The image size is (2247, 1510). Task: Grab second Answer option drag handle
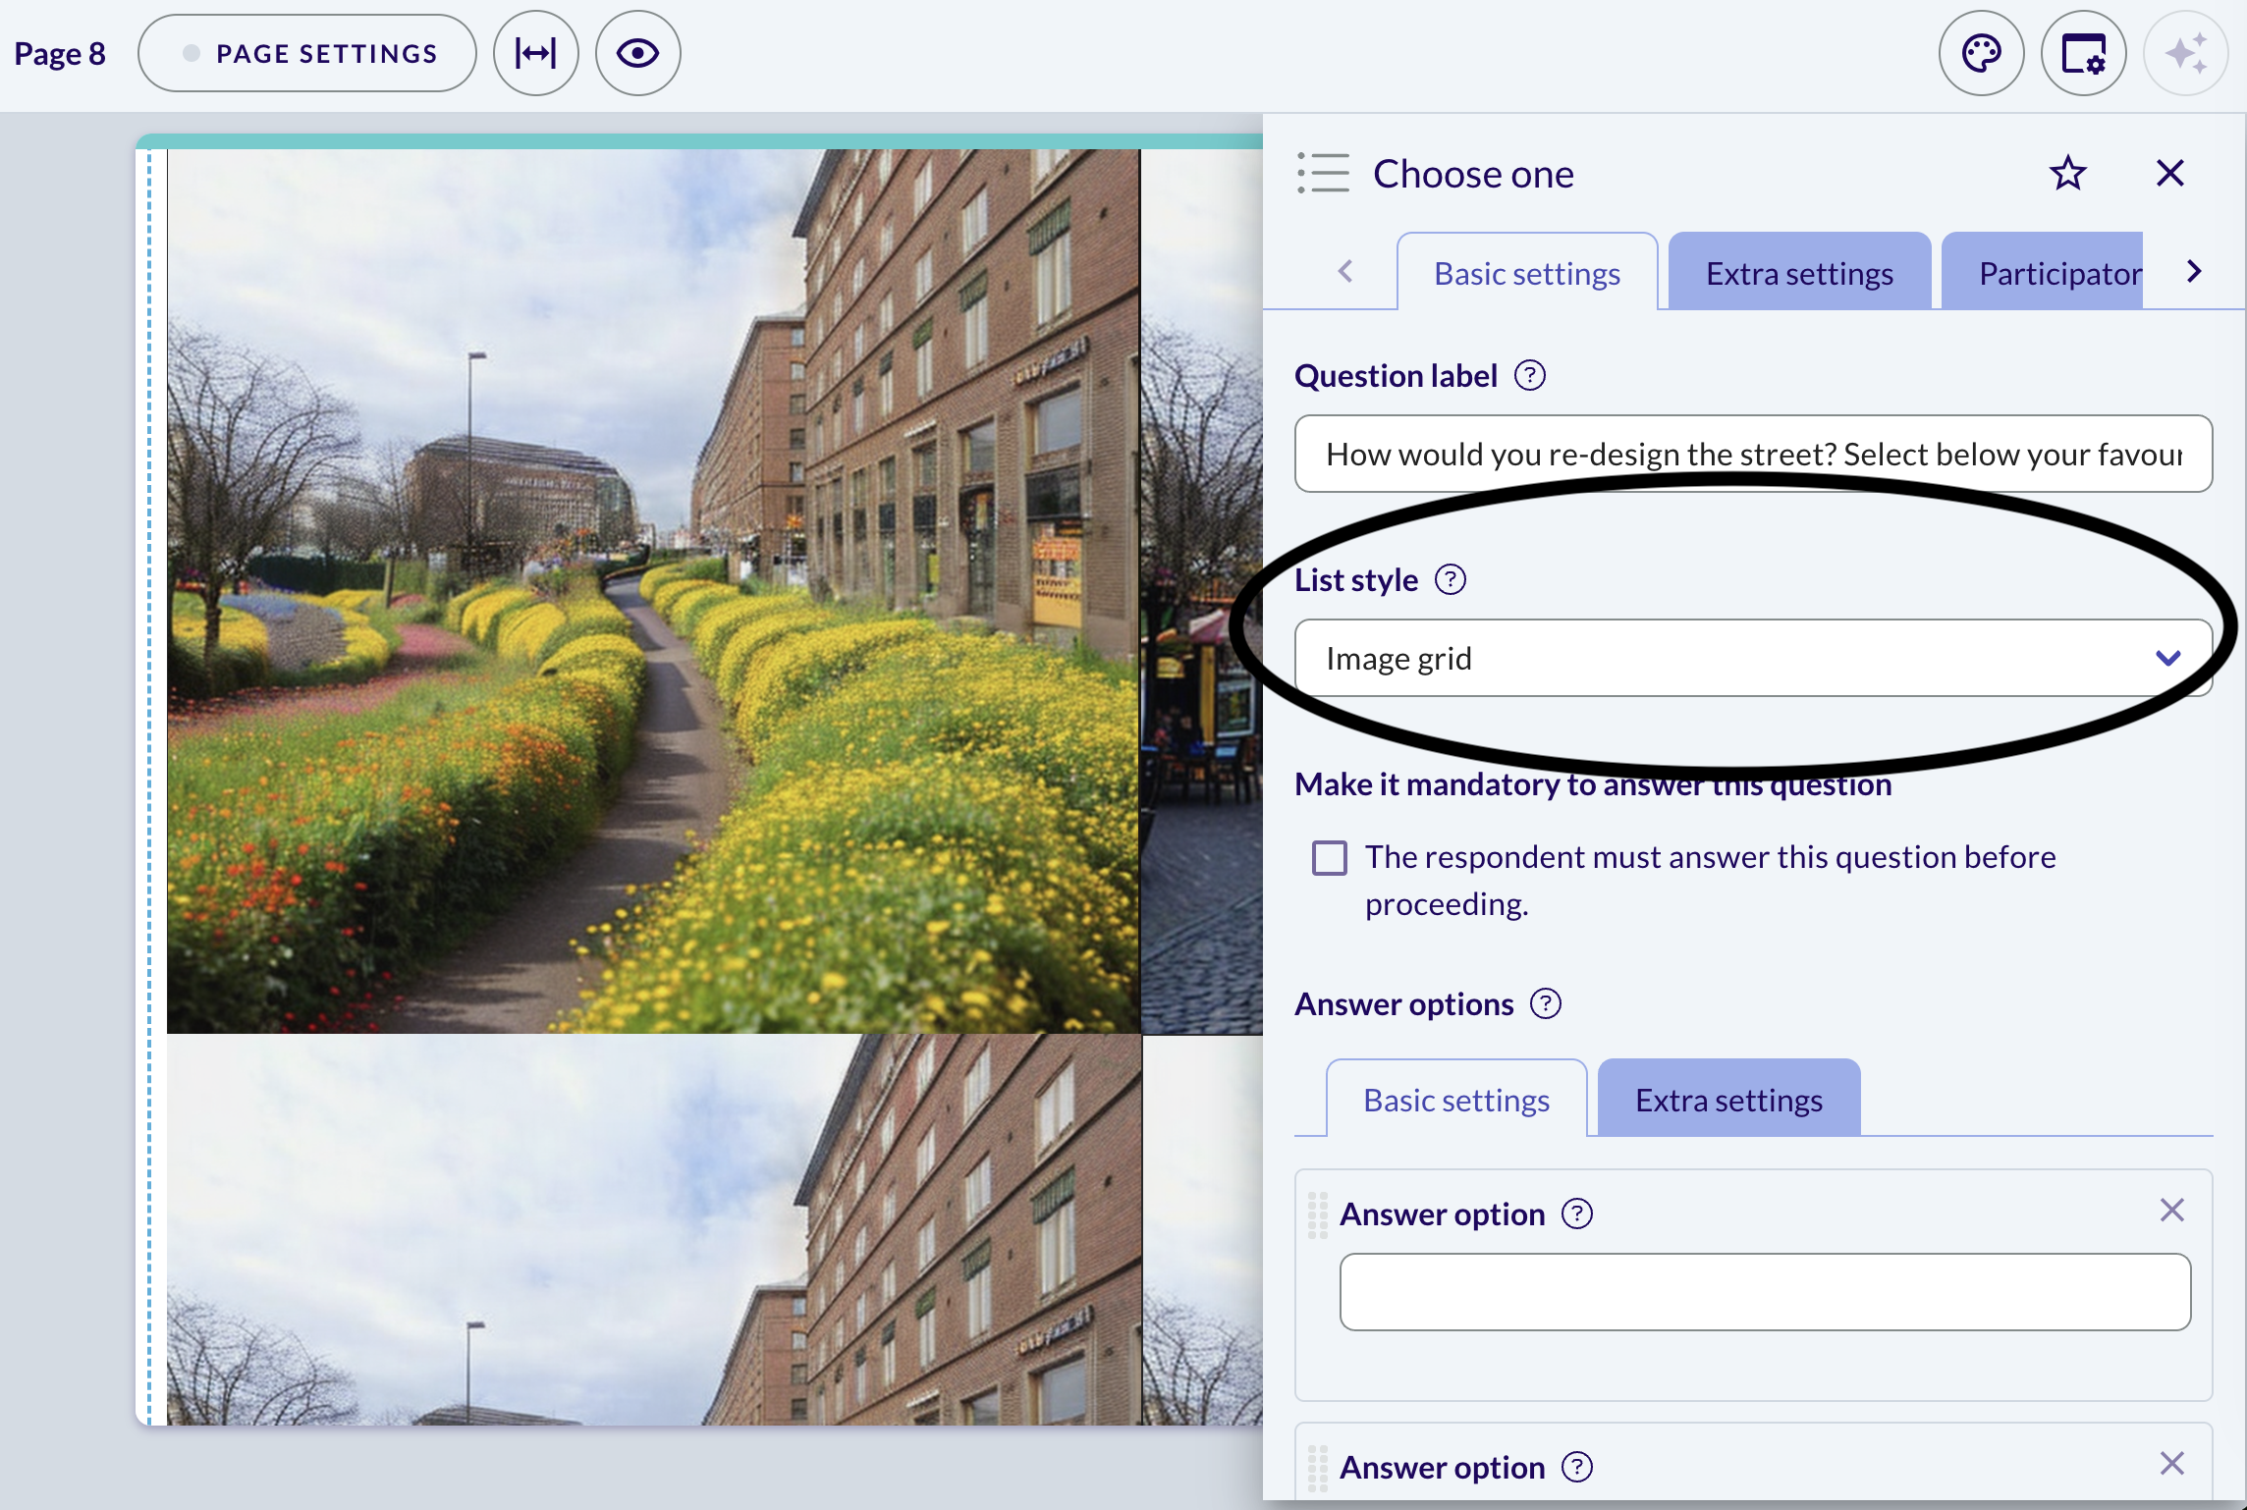(x=1318, y=1468)
